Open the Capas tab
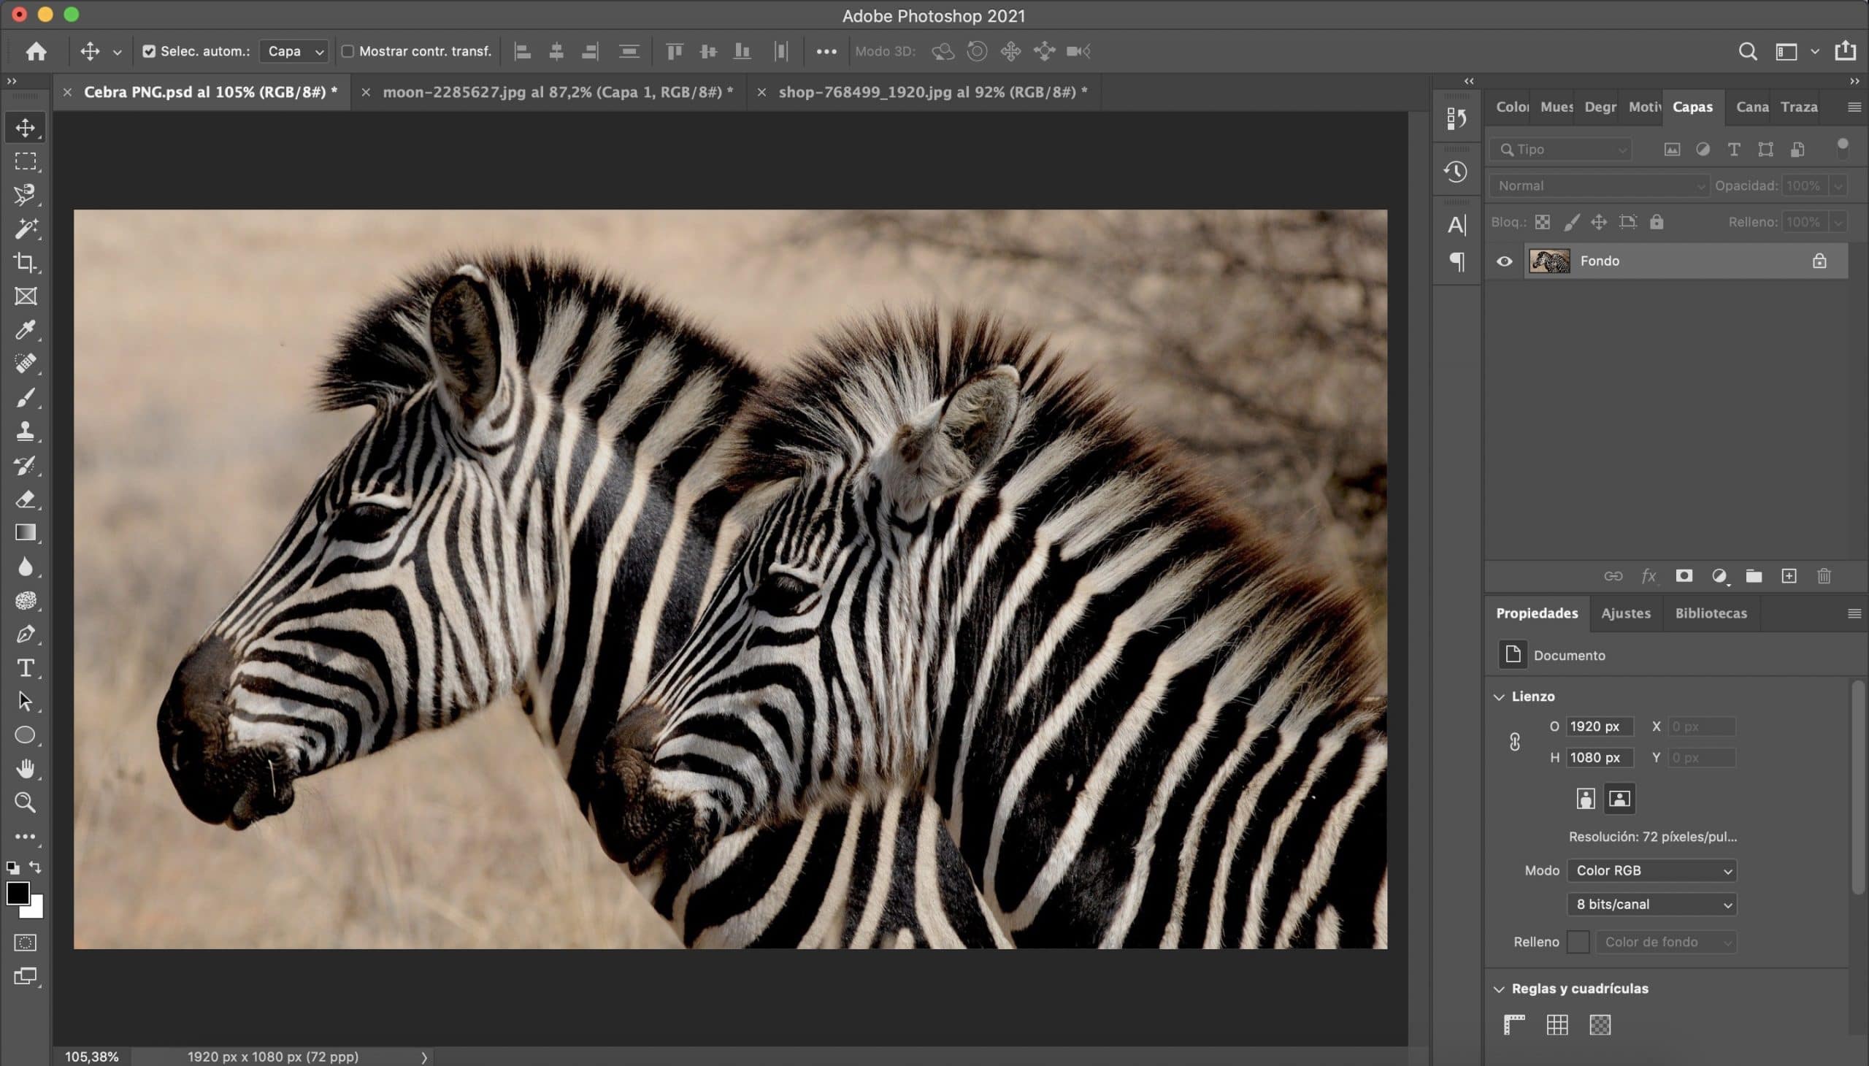 (1692, 105)
